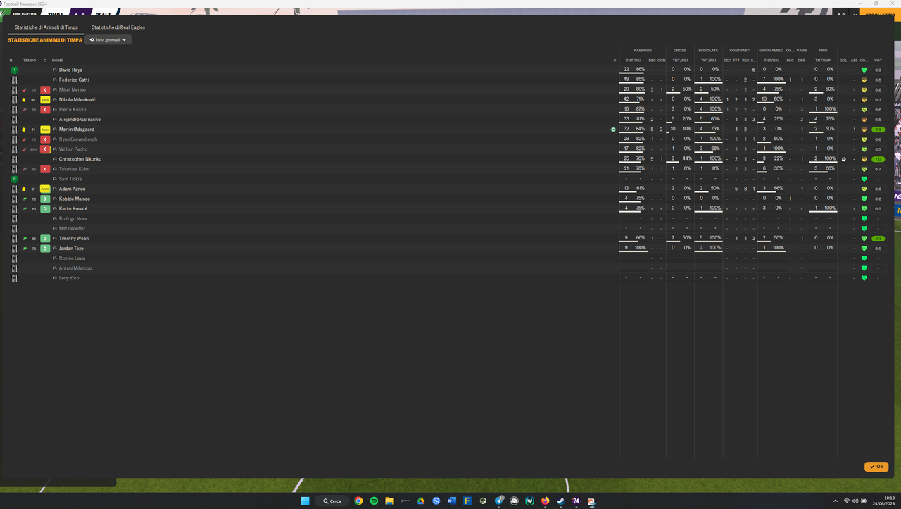Click the yellow 'Amm' badge next to Martin Ødegaard
901x509 pixels.
(x=45, y=130)
